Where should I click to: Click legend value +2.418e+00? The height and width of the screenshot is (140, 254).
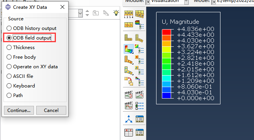click(x=195, y=64)
